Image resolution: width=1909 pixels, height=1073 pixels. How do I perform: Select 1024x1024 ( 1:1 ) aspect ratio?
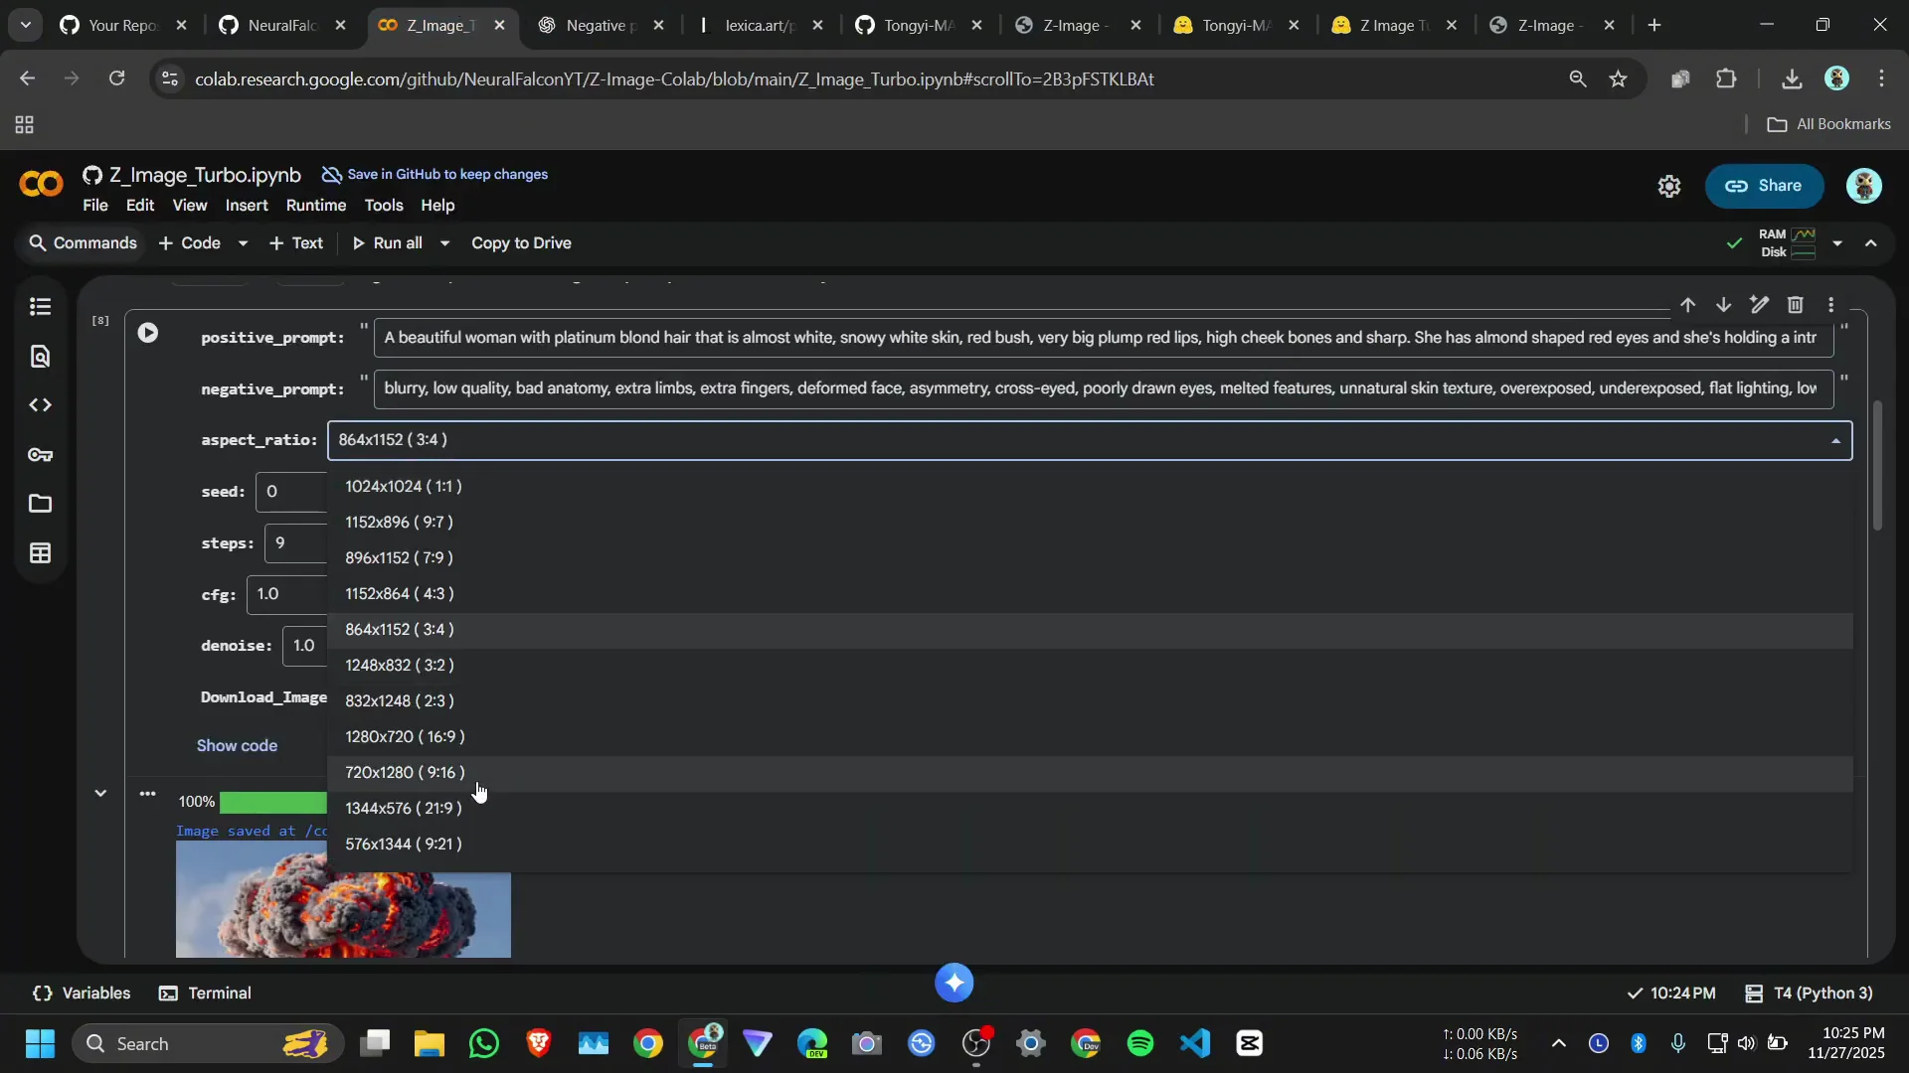click(x=403, y=487)
